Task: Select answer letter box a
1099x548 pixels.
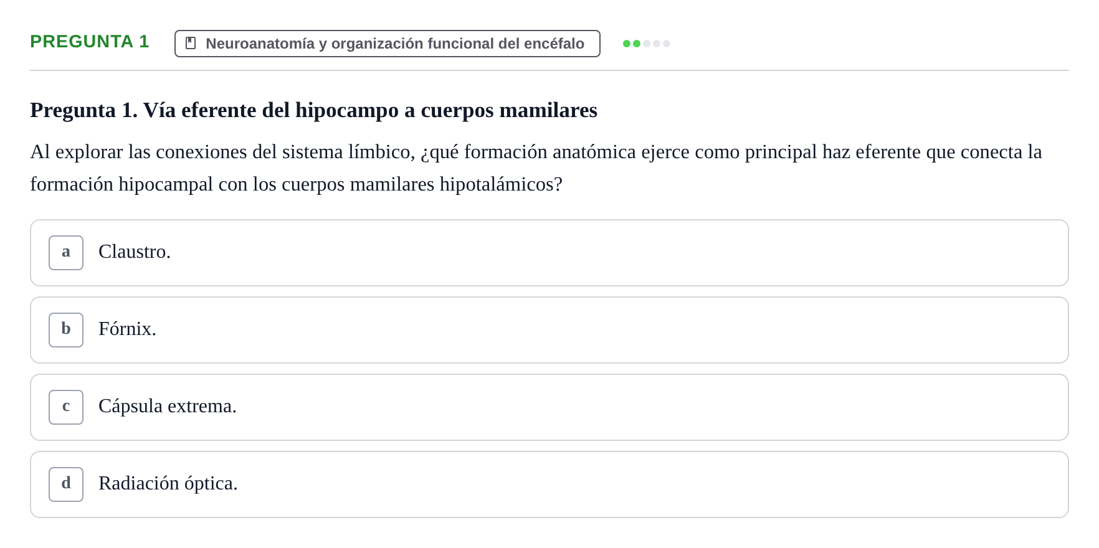Action: coord(66,253)
